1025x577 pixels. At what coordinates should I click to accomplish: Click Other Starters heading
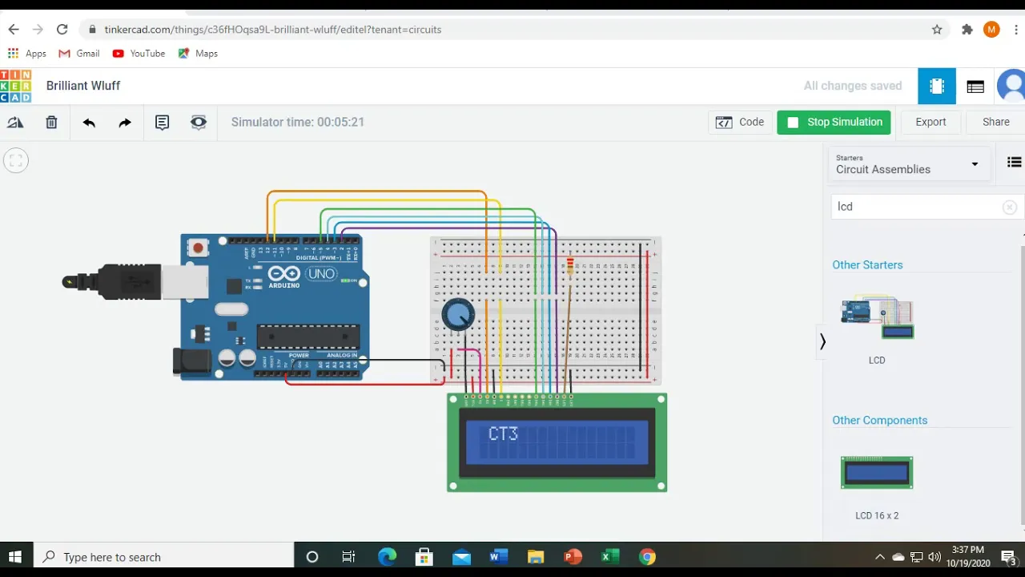867,265
